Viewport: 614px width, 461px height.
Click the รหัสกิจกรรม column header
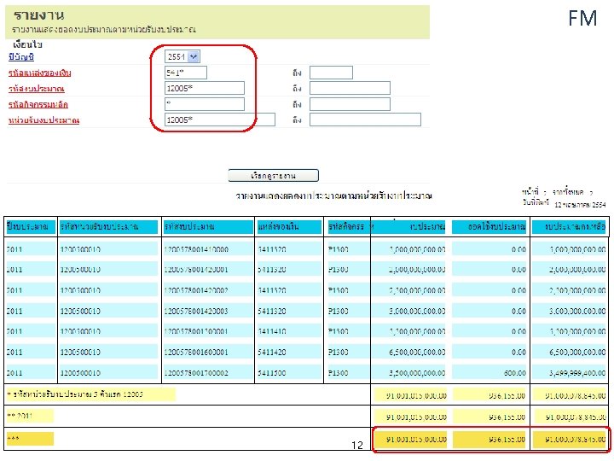pos(348,226)
